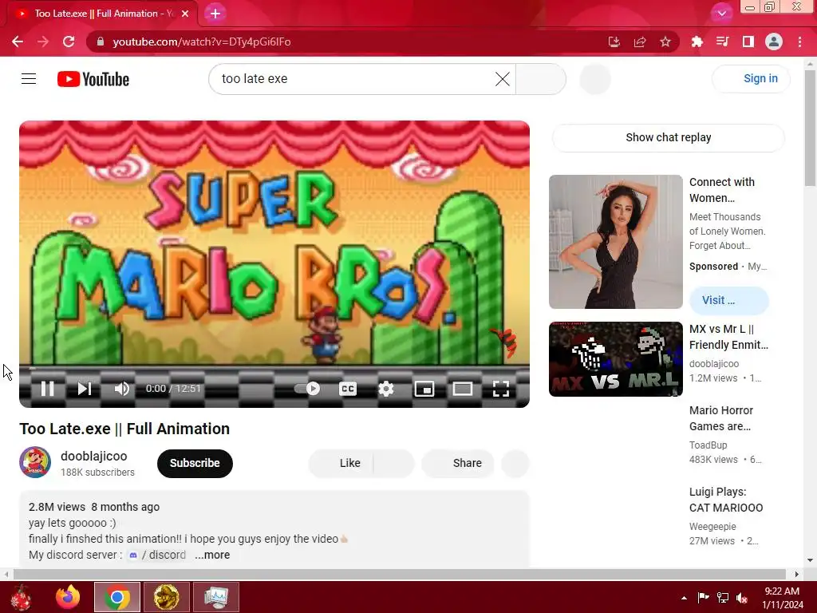Open the clock showing 9:22 AM
The width and height of the screenshot is (817, 613).
(x=782, y=598)
